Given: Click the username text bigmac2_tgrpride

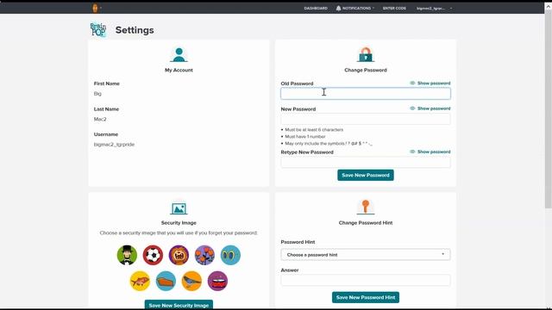Looking at the screenshot, I should pos(114,145).
